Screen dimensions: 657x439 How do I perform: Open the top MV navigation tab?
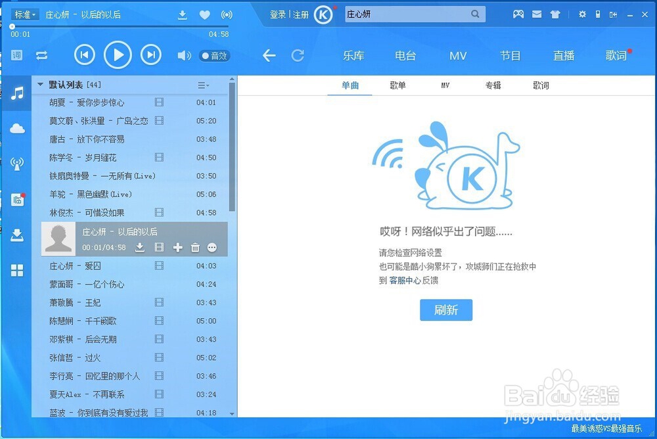pos(458,55)
